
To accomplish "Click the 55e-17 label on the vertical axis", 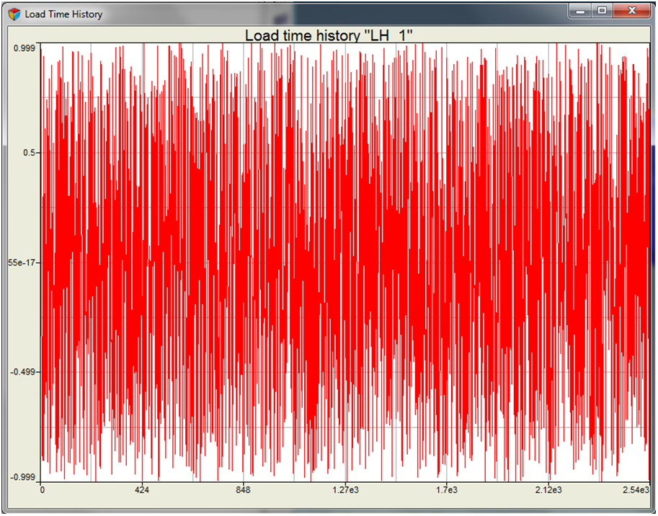I will pyautogui.click(x=23, y=263).
